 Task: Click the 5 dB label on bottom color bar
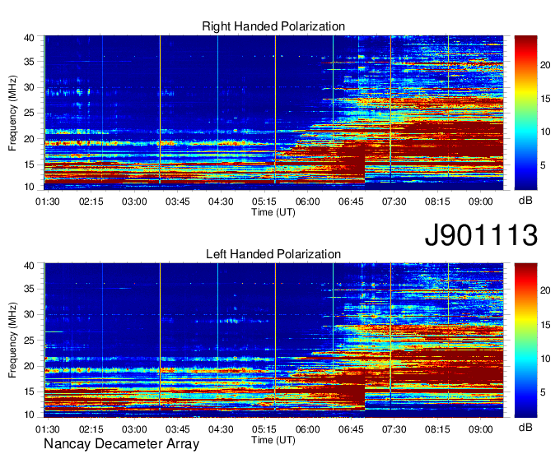click(543, 392)
